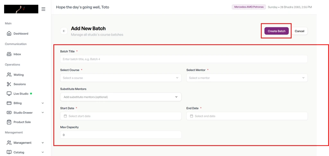
Task: Expand the Studio Drawer submenu chevron
Action: (x=43, y=113)
